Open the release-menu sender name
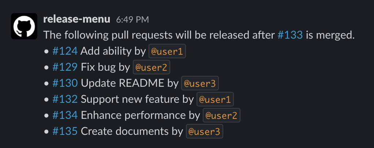374x148 pixels. coord(76,19)
